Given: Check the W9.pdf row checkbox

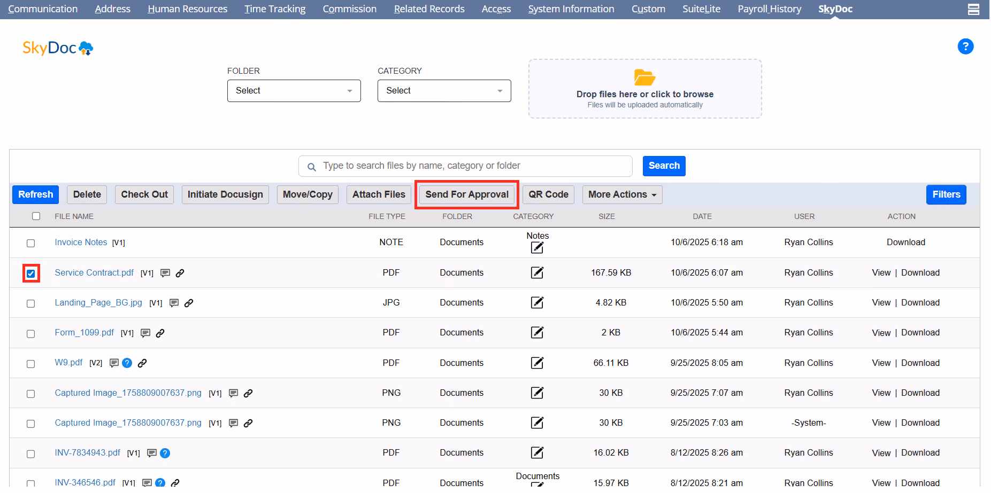Looking at the screenshot, I should coord(31,364).
